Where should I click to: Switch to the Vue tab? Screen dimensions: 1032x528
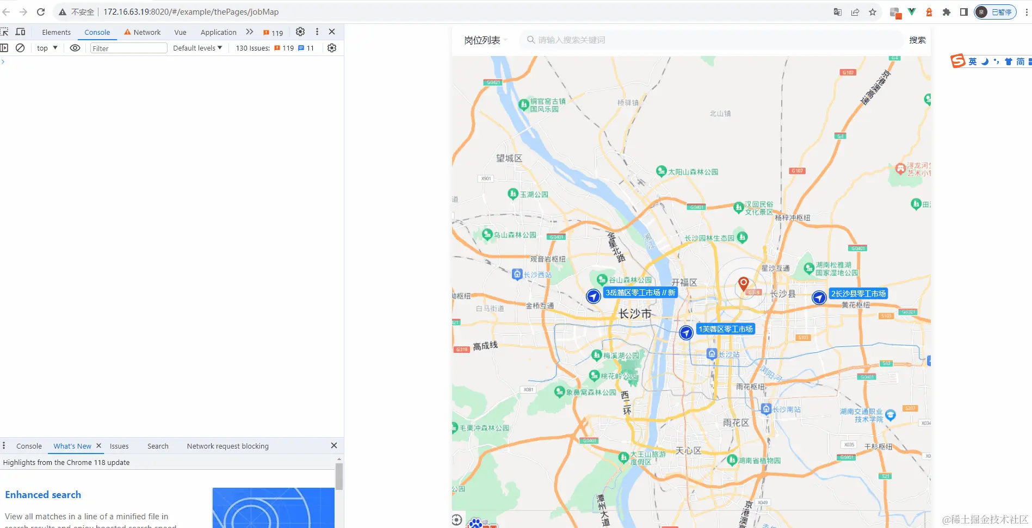click(x=181, y=33)
